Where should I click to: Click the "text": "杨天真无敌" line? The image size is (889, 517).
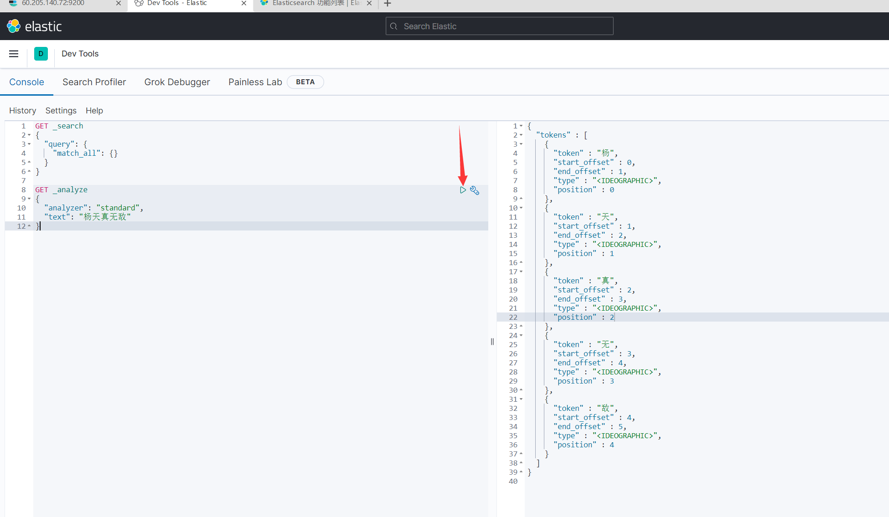[88, 217]
